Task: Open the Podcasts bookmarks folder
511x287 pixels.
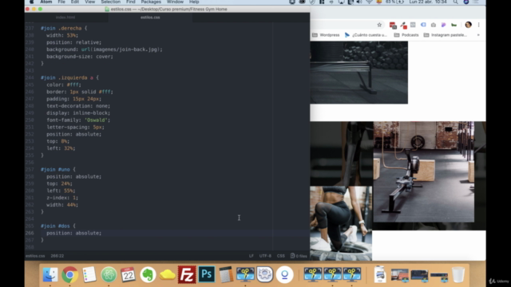Action: tap(406, 35)
